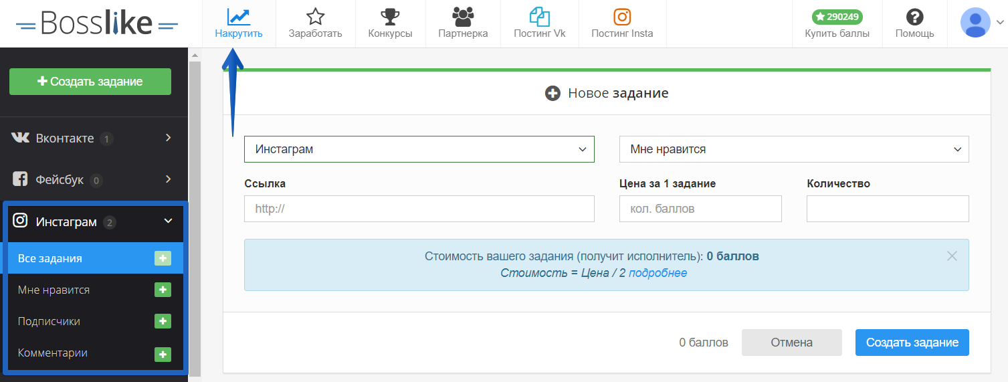This screenshot has height=382, width=1008.
Task: Click the Количество input field
Action: point(888,209)
